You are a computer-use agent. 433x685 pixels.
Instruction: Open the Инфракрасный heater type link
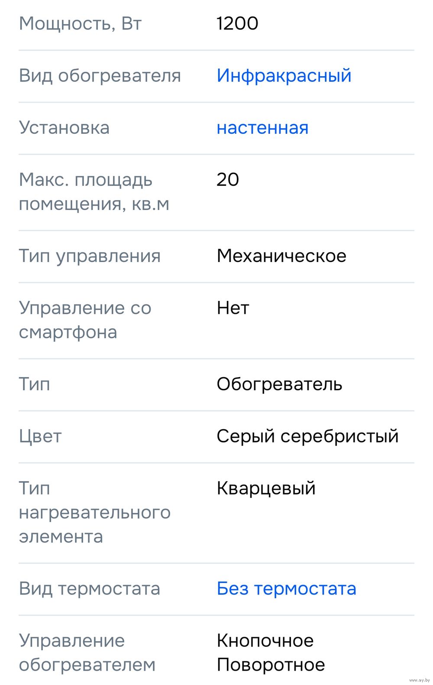[284, 76]
